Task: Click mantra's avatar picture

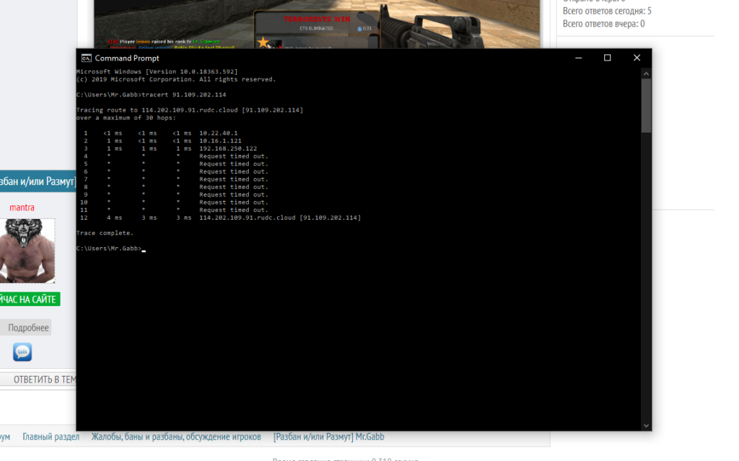Action: point(29,251)
